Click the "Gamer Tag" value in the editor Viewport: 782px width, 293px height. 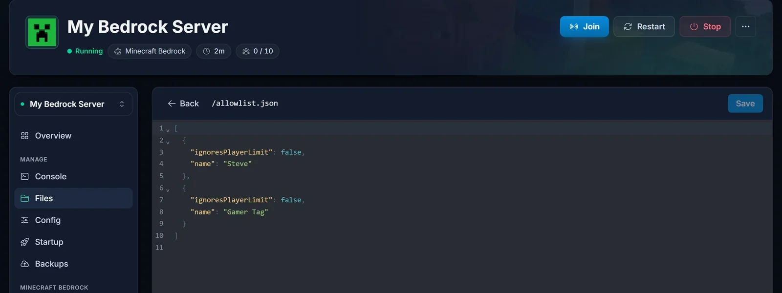(246, 212)
